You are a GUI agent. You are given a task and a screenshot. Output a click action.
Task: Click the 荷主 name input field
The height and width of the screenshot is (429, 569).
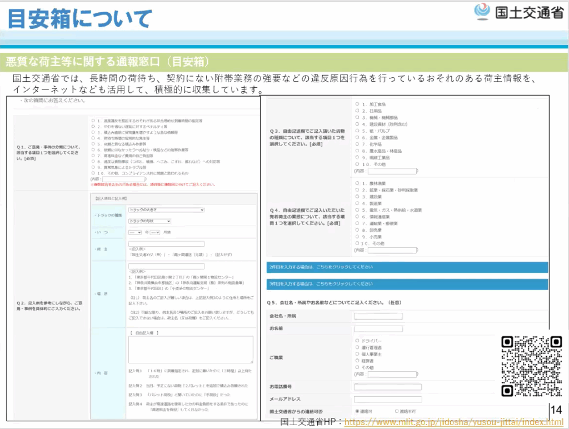pos(166,244)
